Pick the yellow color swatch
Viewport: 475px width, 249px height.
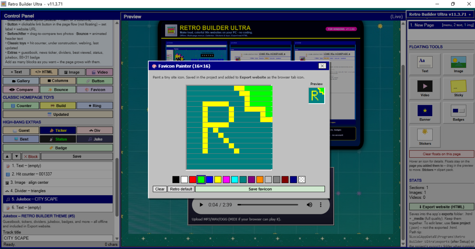click(x=218, y=179)
